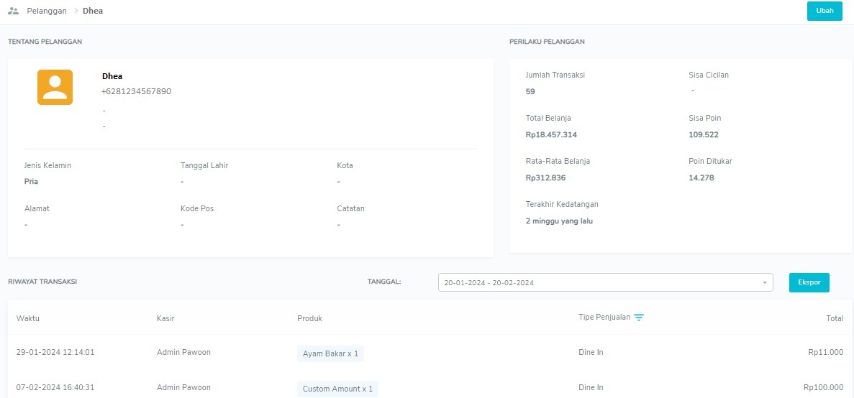Click the Ubah button
Image resolution: width=854 pixels, height=398 pixels.
pyautogui.click(x=824, y=11)
